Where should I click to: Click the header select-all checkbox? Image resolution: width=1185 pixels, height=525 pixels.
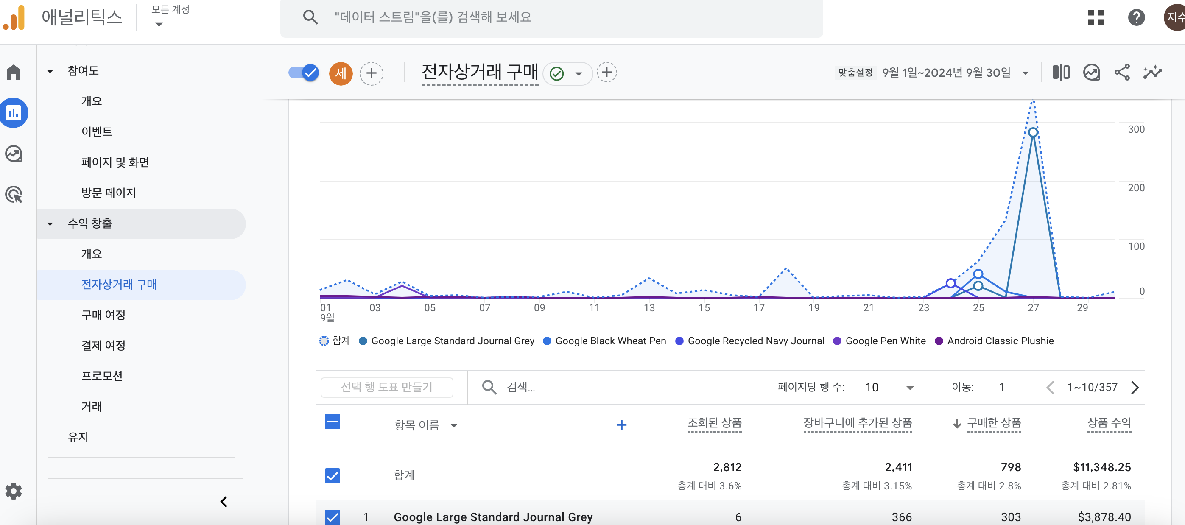(x=333, y=422)
